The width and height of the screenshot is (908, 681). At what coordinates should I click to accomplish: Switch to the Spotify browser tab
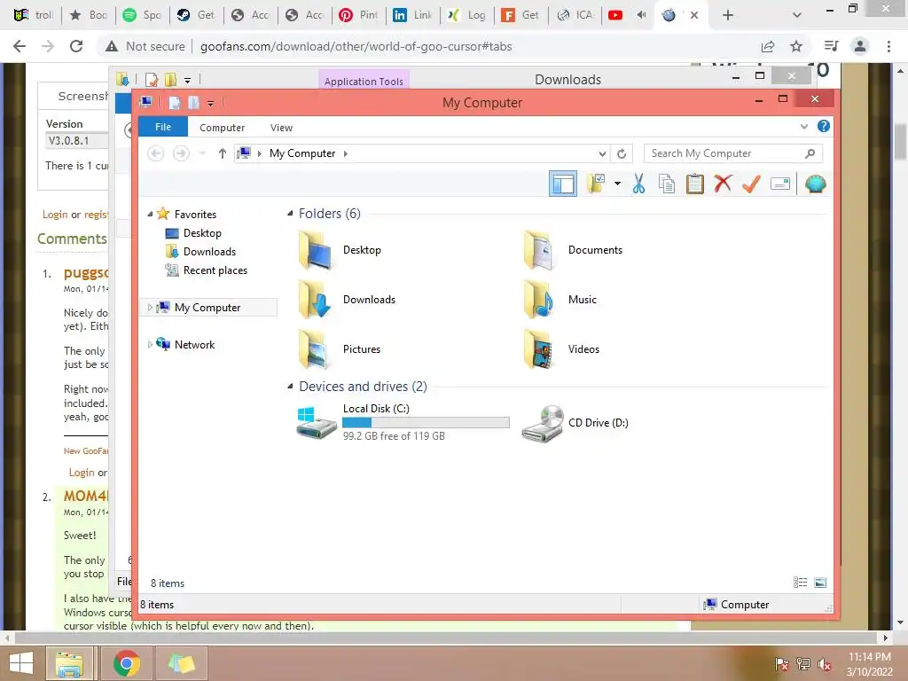tap(142, 15)
